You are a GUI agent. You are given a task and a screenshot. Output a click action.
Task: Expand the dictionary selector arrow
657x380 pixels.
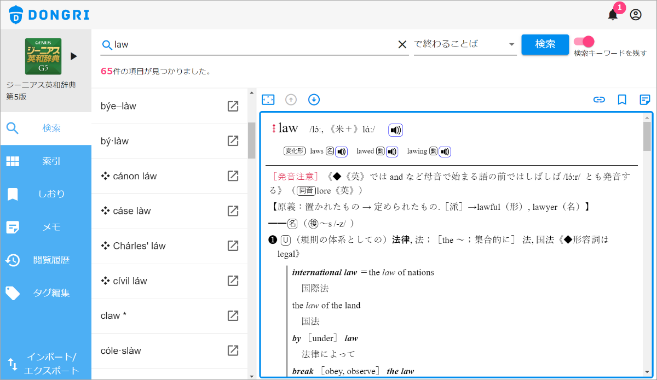pyautogui.click(x=74, y=56)
